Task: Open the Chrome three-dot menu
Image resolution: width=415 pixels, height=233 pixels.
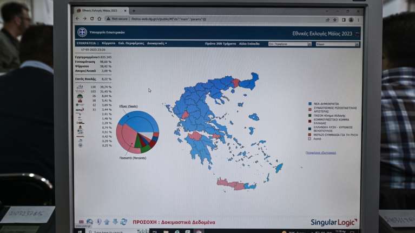Action: [x=358, y=20]
